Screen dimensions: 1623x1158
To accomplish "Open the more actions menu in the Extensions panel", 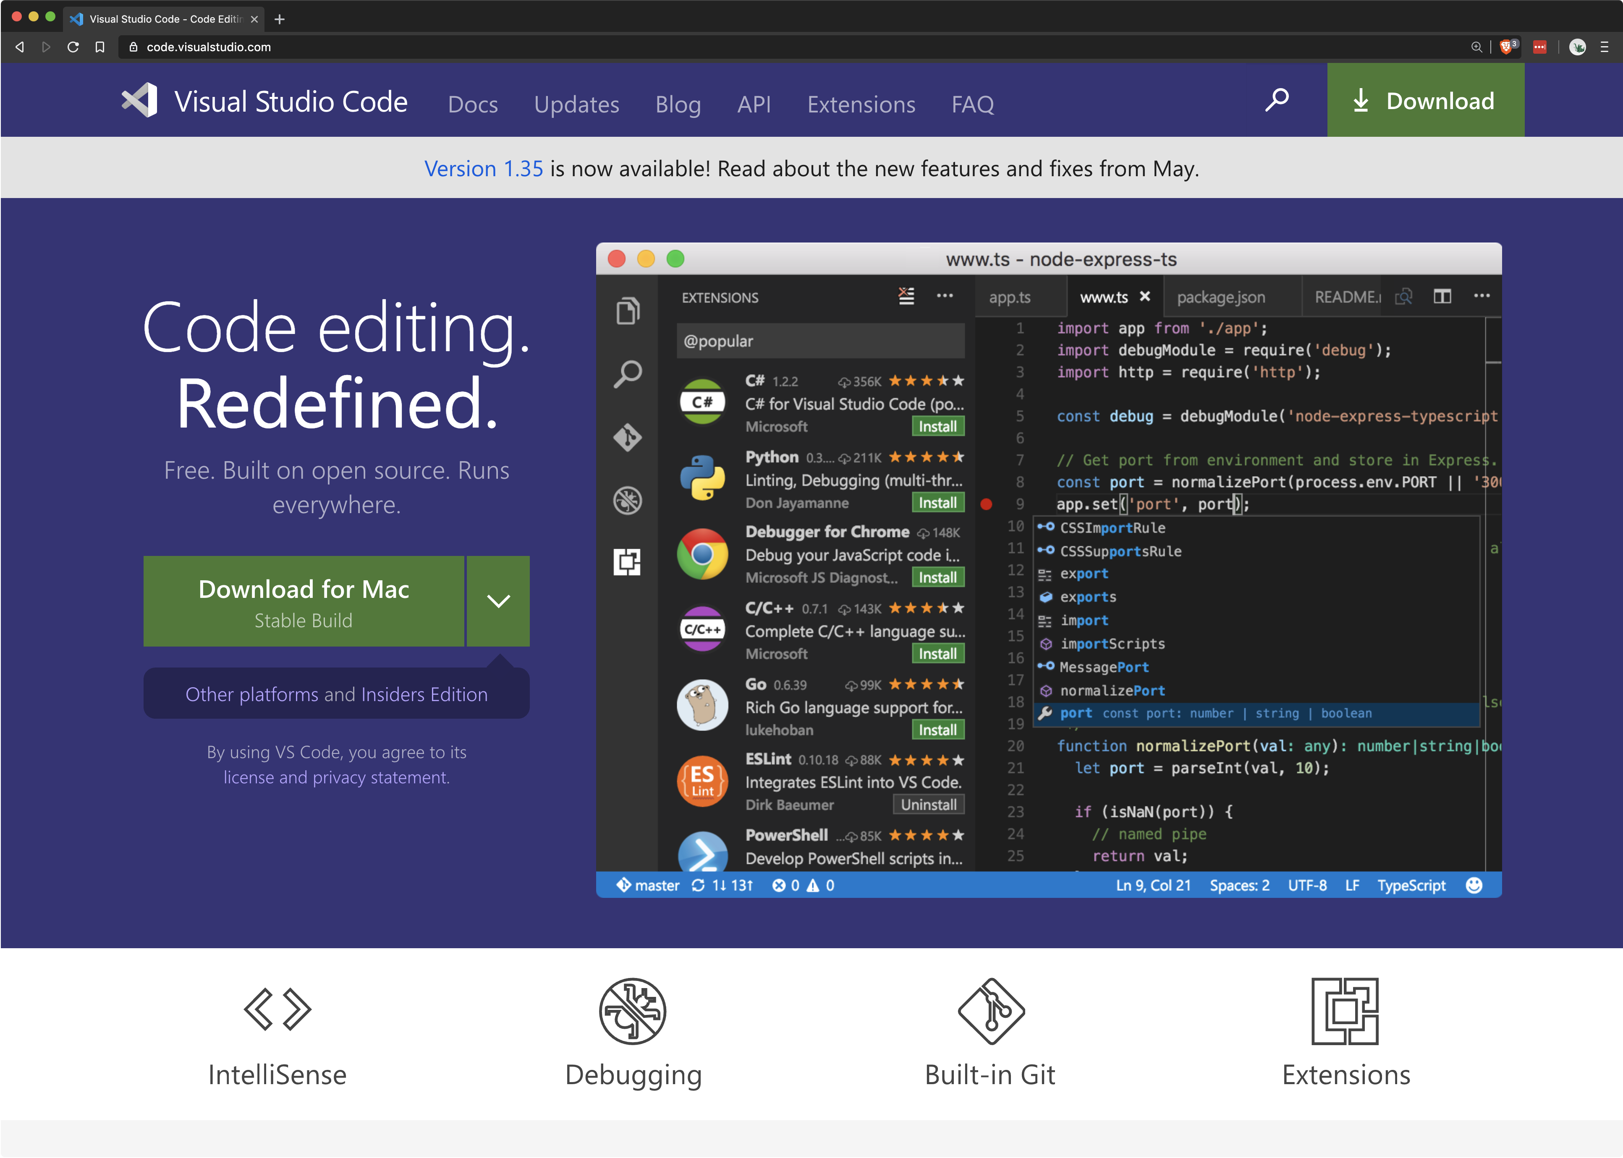I will [x=945, y=297].
